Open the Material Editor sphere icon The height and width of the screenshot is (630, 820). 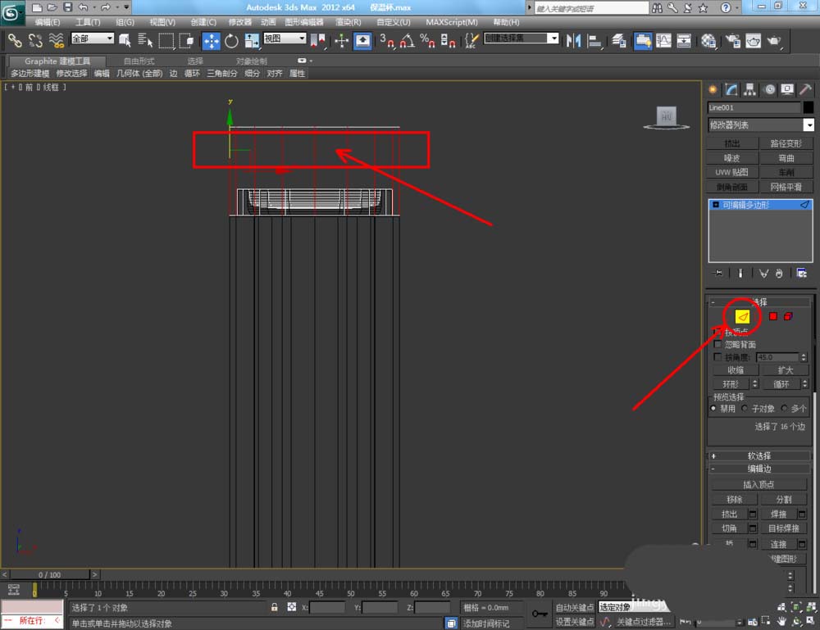pyautogui.click(x=708, y=41)
